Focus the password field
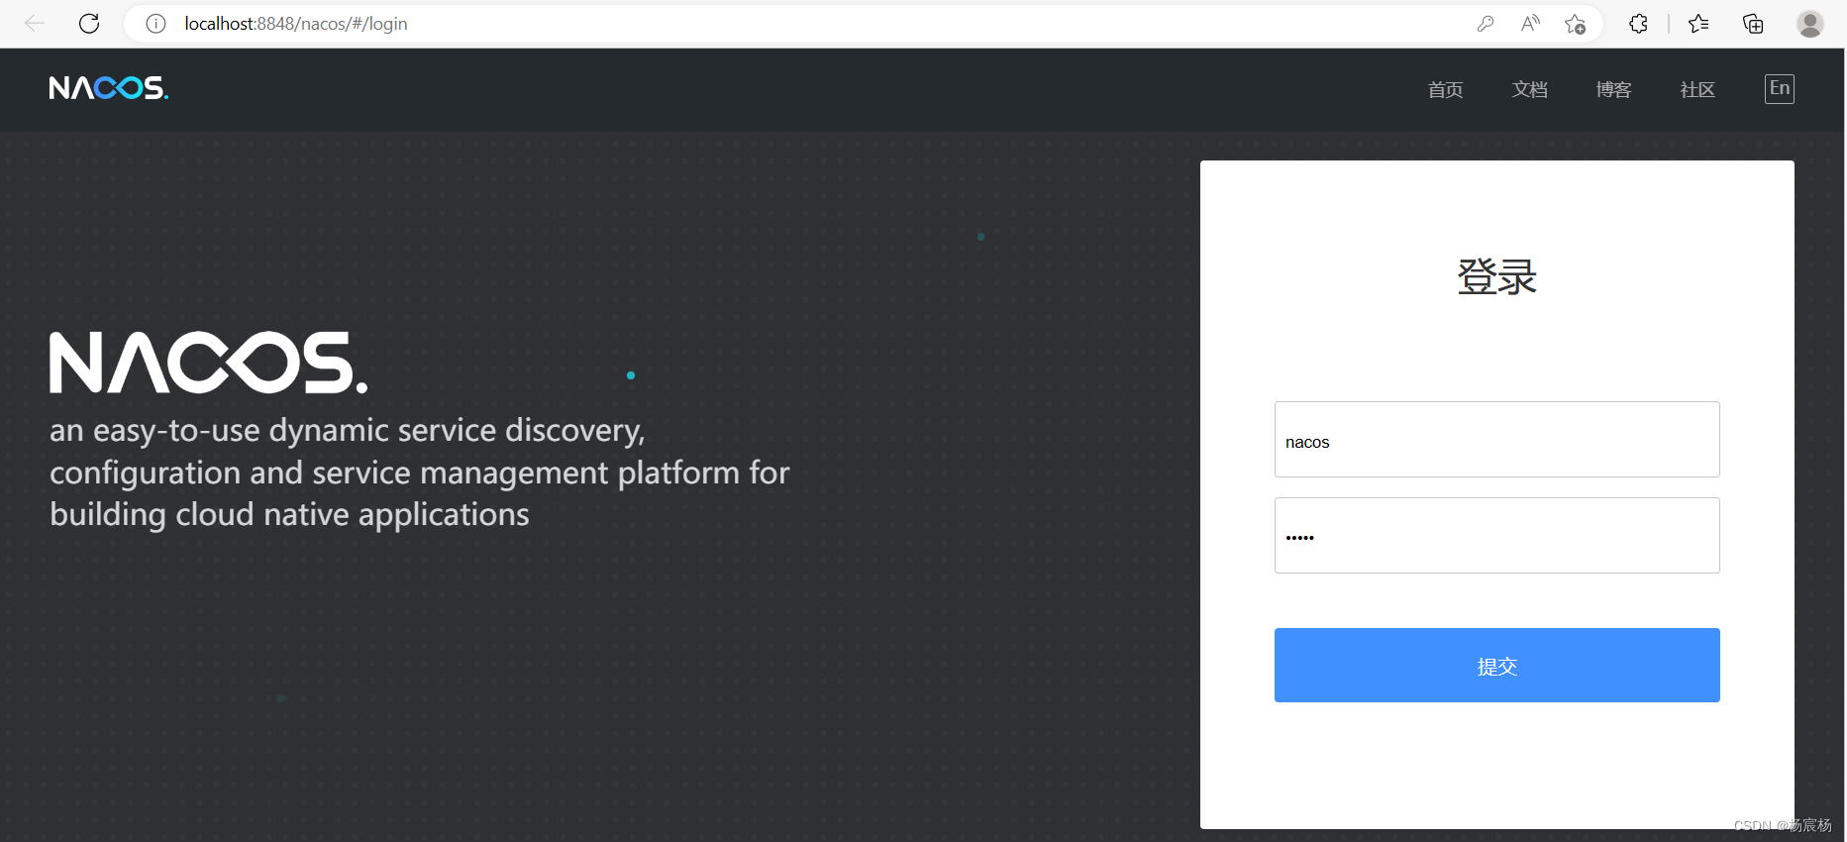 tap(1497, 535)
